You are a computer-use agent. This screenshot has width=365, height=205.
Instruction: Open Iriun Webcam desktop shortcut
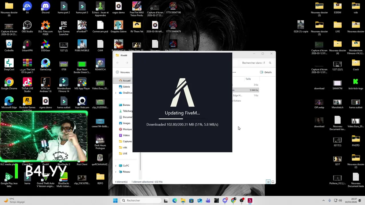(x=82, y=102)
